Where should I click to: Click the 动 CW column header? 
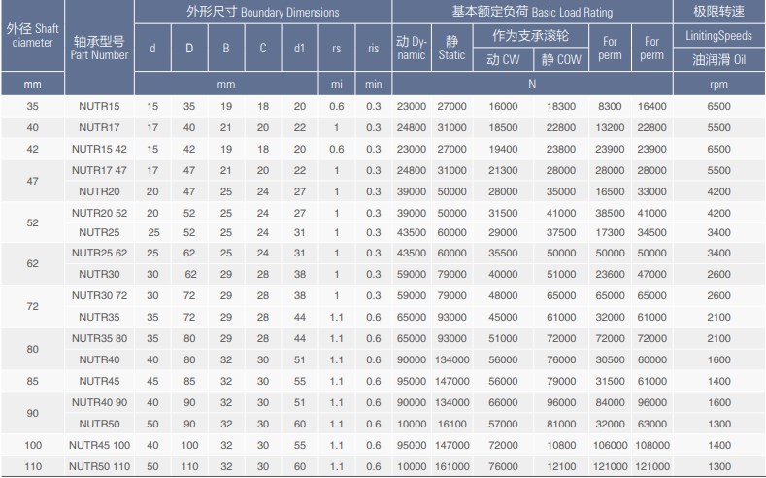[x=503, y=59]
